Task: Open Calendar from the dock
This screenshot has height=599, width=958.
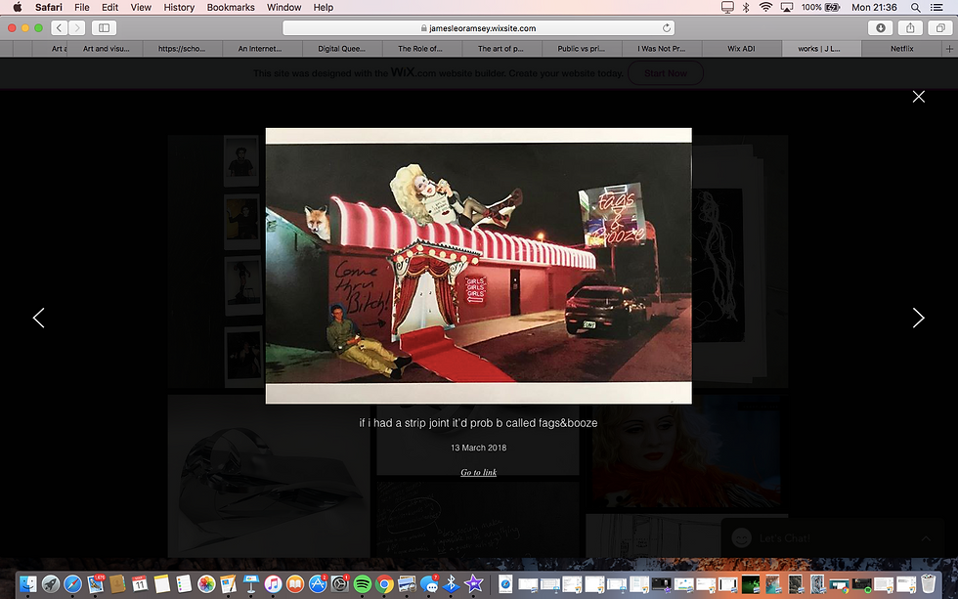Action: 139,584
